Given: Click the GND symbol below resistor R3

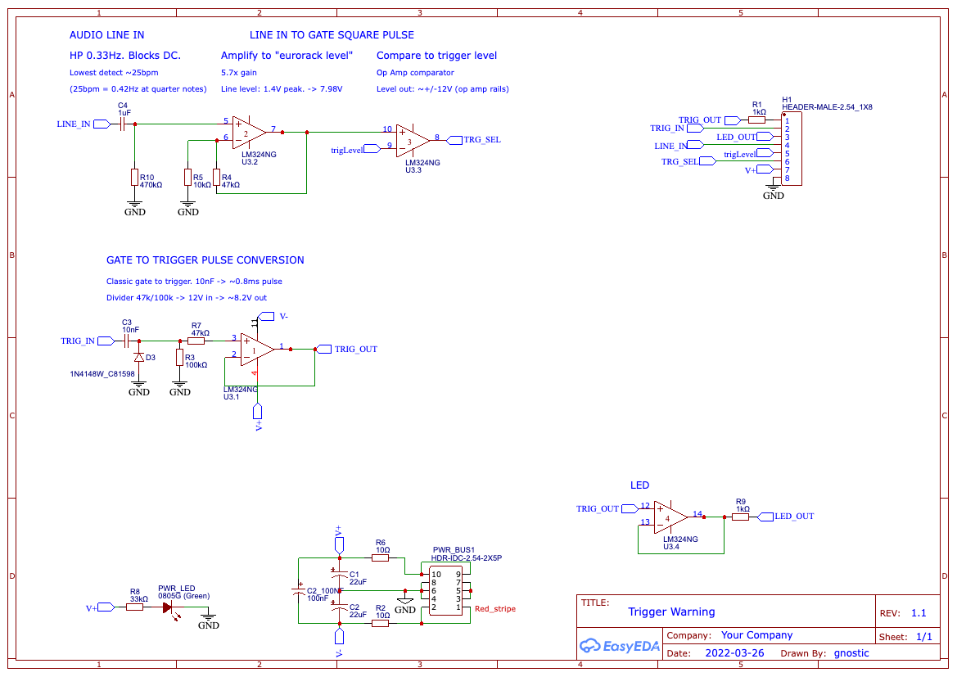Looking at the screenshot, I should pos(179,388).
